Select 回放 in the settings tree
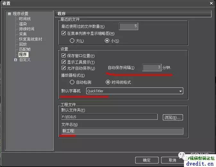The height and width of the screenshot is (167, 216). [23, 44]
